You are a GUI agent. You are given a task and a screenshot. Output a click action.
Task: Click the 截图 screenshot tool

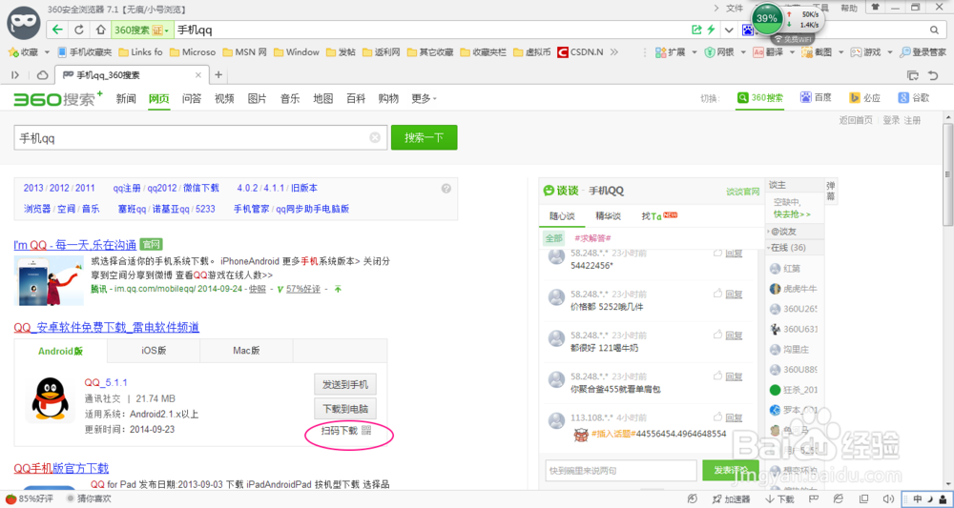(x=817, y=52)
